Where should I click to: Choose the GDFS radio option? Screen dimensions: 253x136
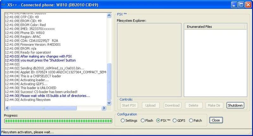point(175,121)
